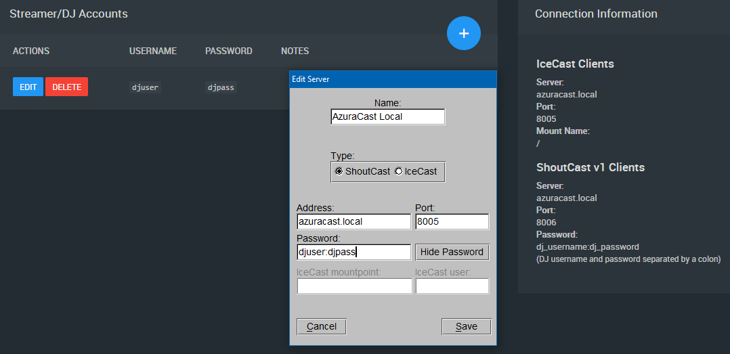Click the PASSWORD column header
730x354 pixels.
tap(229, 51)
